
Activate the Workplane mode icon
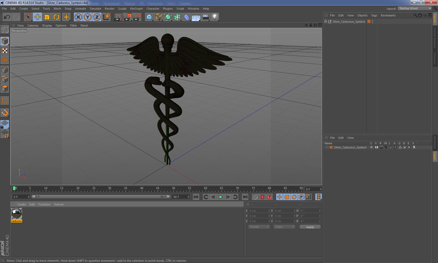pos(5,60)
